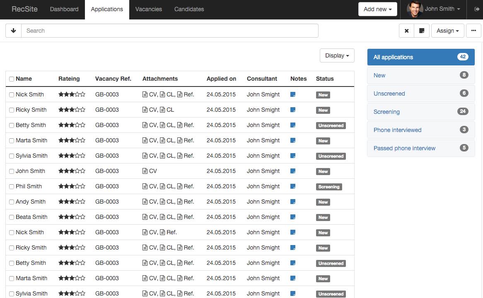
Task: Click the X clear button in toolbar
Action: pos(406,31)
